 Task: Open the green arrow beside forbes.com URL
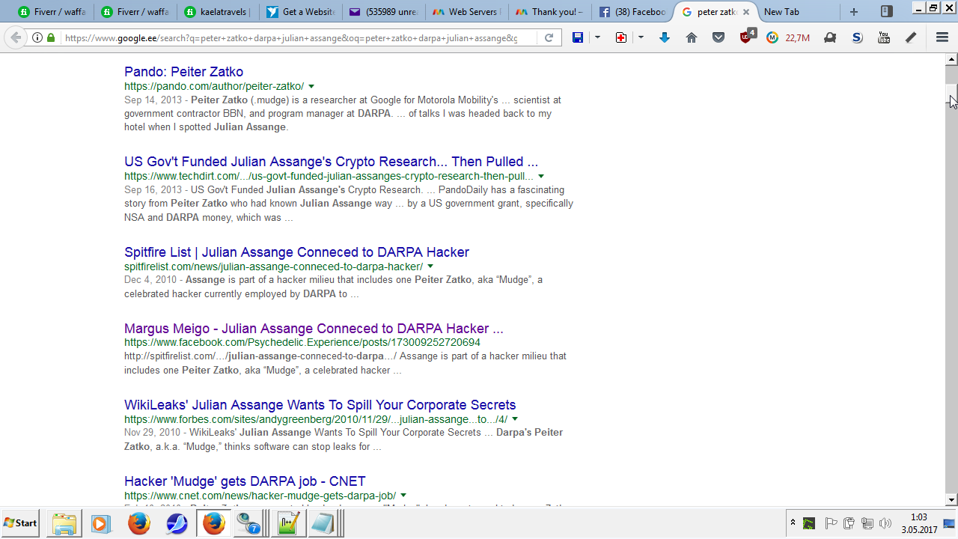515,419
